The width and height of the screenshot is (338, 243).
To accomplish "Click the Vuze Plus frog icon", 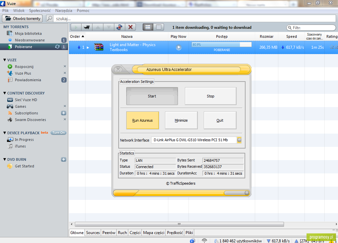I will tap(10, 73).
